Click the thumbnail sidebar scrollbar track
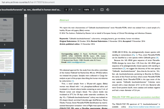 click(25, 61)
